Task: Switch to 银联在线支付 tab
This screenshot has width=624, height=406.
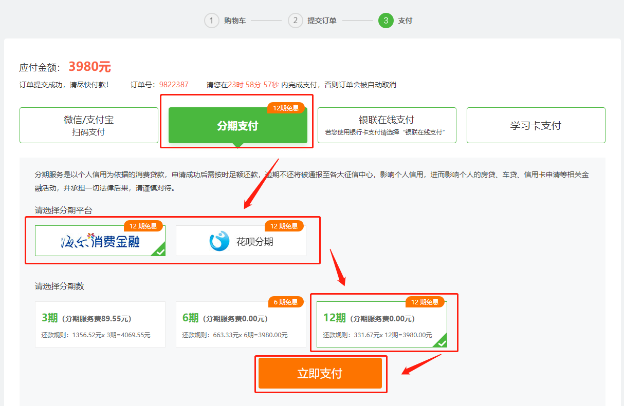Action: point(387,125)
